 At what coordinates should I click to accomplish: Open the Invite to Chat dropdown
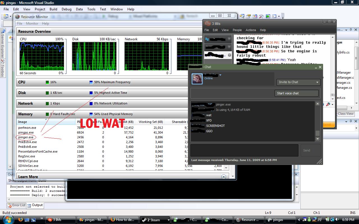tap(298, 82)
